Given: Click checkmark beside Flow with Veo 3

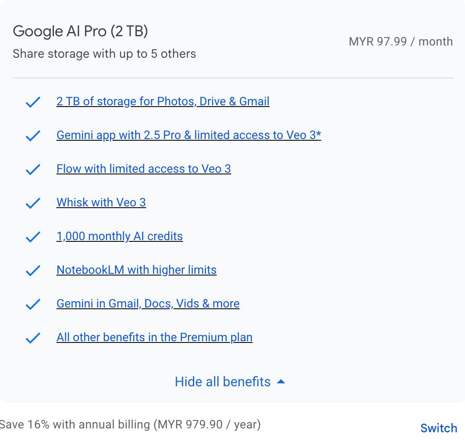Looking at the screenshot, I should pos(33,169).
